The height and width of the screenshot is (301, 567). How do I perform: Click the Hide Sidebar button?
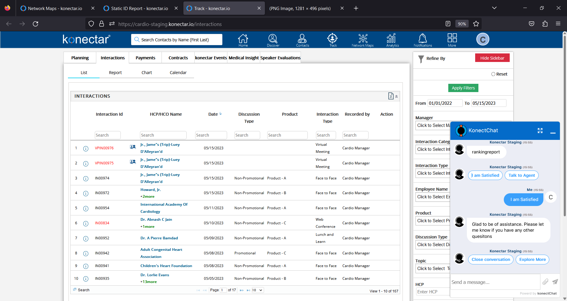(492, 58)
